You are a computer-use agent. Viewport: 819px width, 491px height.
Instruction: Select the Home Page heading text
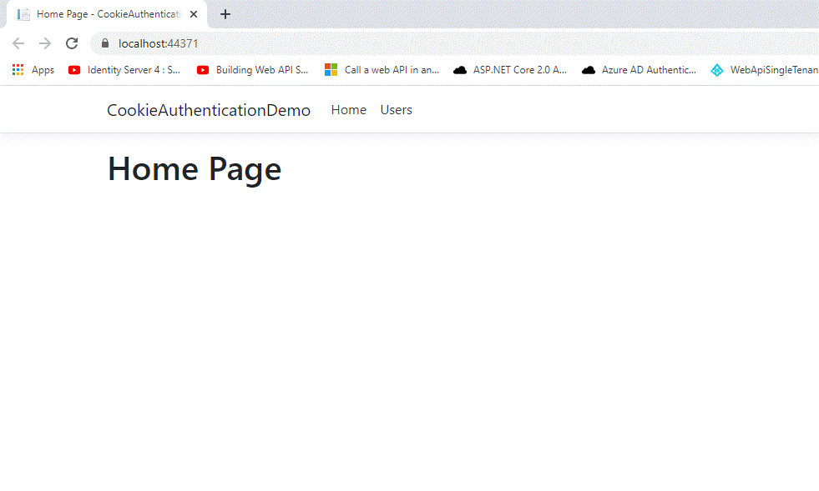(x=194, y=169)
